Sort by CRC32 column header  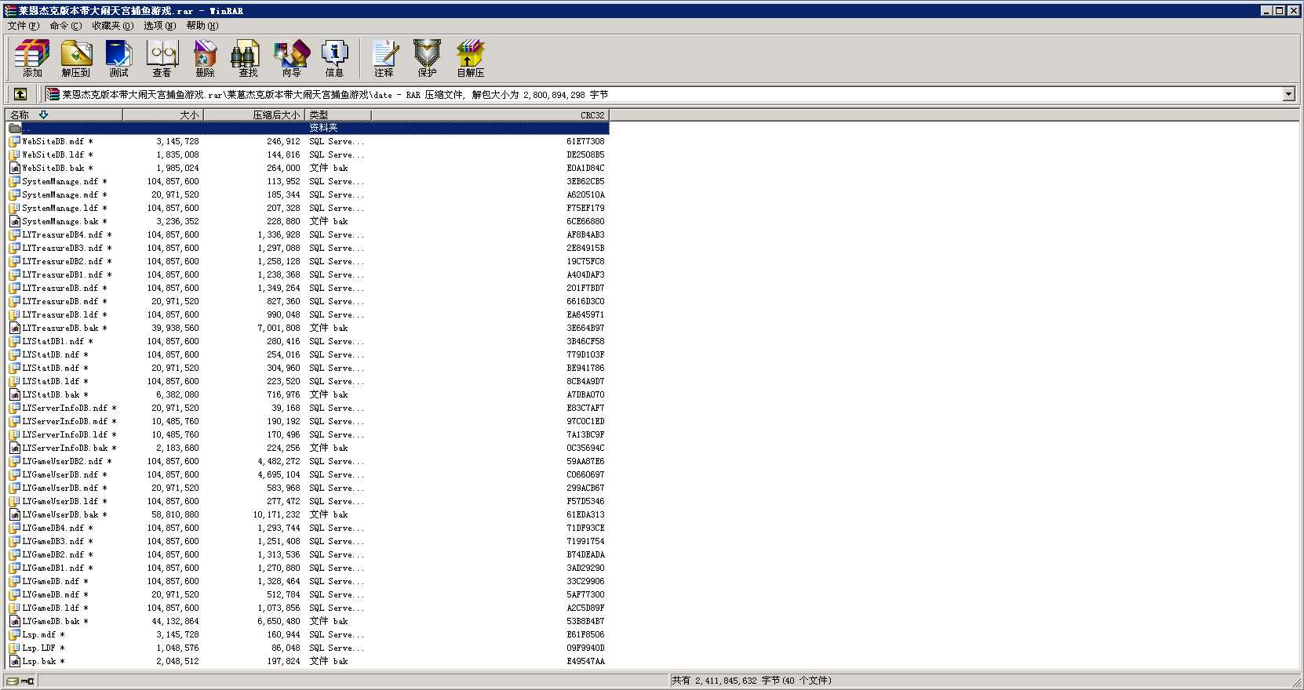(x=490, y=114)
